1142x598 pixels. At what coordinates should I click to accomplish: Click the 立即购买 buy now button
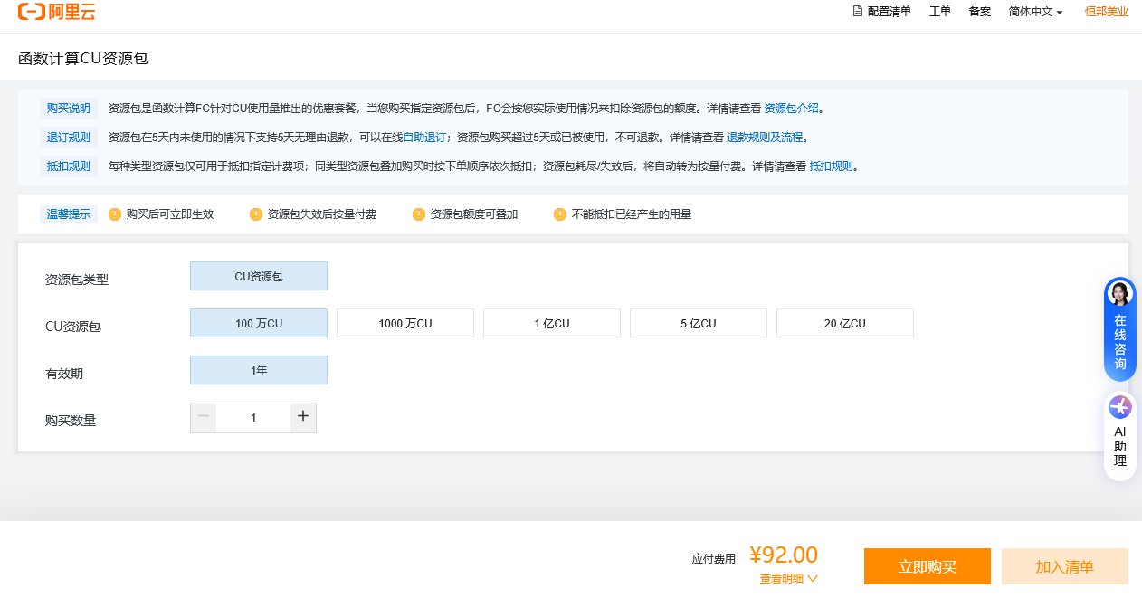927,567
